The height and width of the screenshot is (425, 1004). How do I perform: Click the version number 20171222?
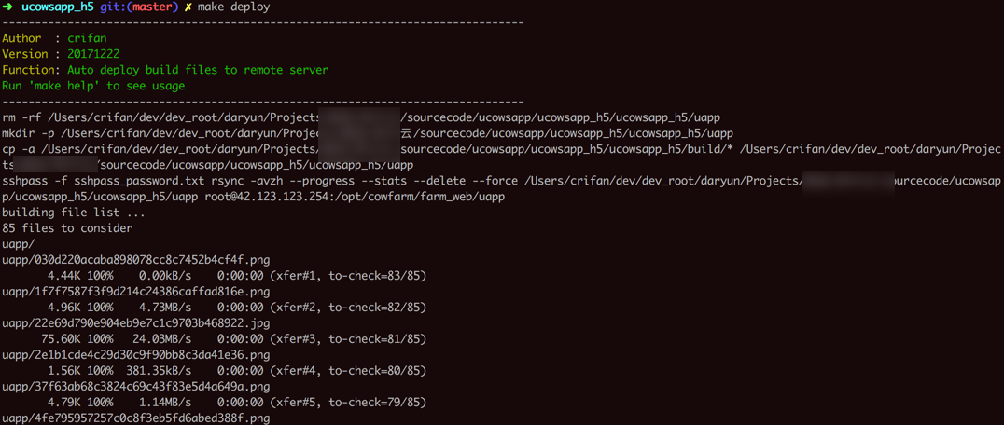coord(93,54)
